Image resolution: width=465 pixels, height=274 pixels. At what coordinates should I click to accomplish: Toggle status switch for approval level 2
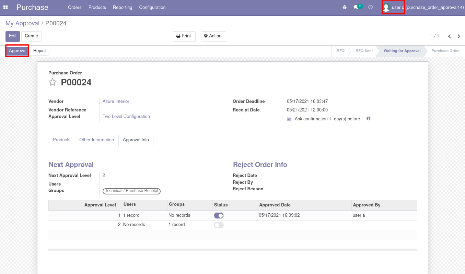219,225
